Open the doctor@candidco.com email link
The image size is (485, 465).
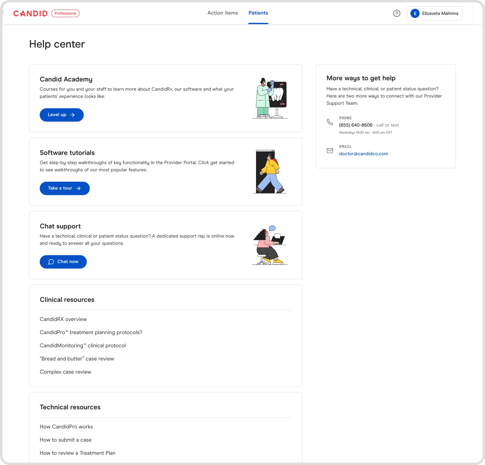point(363,154)
